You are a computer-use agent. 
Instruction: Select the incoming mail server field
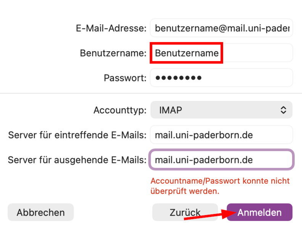[221, 135]
